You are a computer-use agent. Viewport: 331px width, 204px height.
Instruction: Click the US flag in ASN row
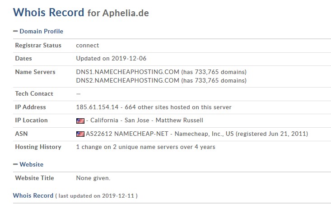(x=80, y=134)
